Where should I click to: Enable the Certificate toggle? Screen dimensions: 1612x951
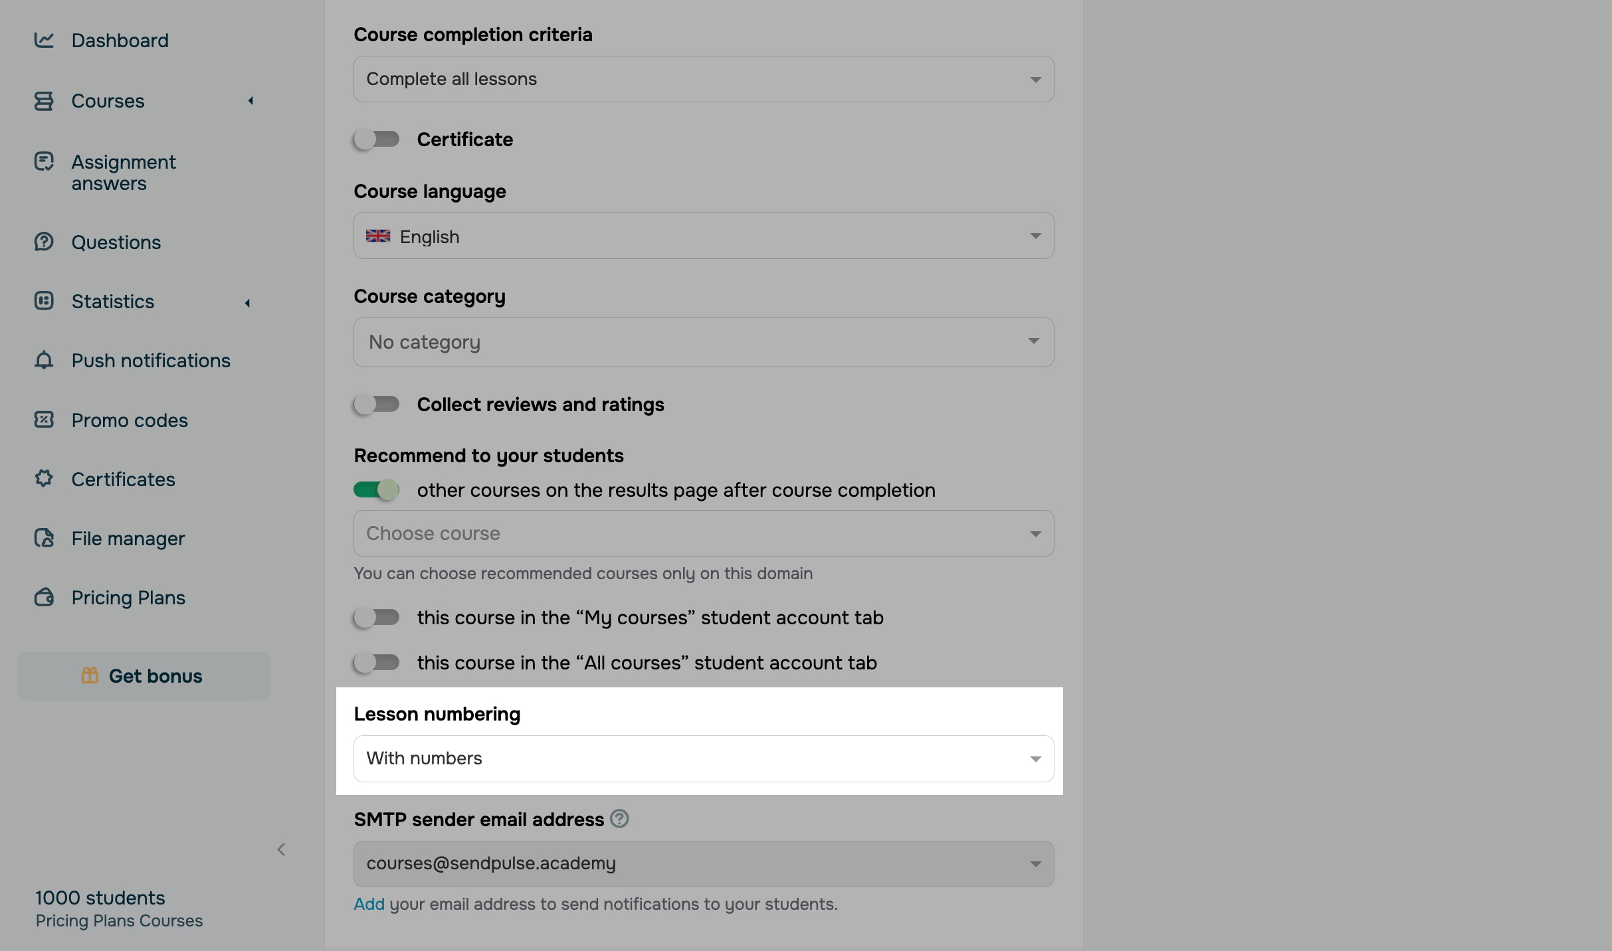point(376,139)
